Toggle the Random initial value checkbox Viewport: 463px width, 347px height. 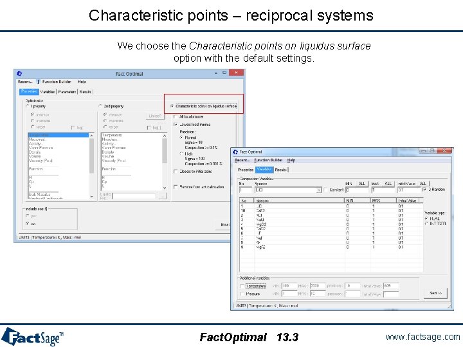pyautogui.click(x=424, y=190)
